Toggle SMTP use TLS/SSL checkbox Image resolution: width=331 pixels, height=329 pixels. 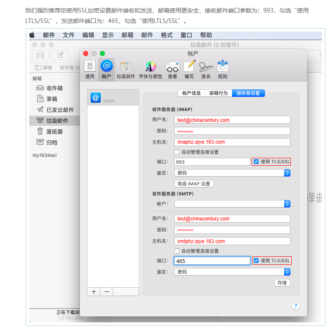[x=256, y=261]
